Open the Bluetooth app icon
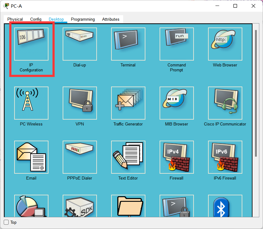 point(225,206)
